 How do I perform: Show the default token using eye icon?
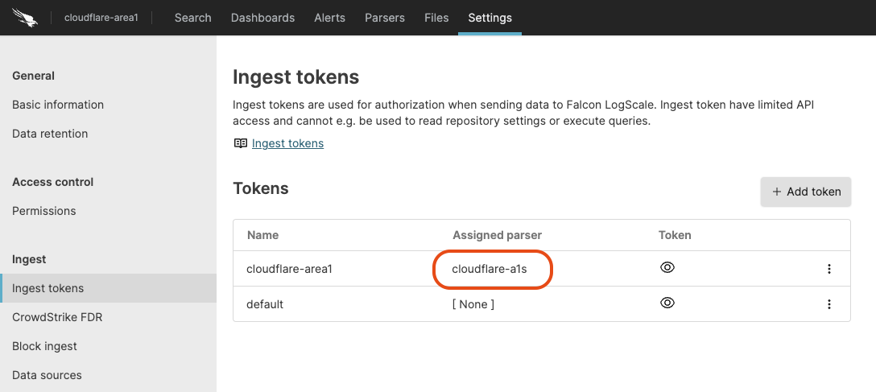[x=667, y=303]
